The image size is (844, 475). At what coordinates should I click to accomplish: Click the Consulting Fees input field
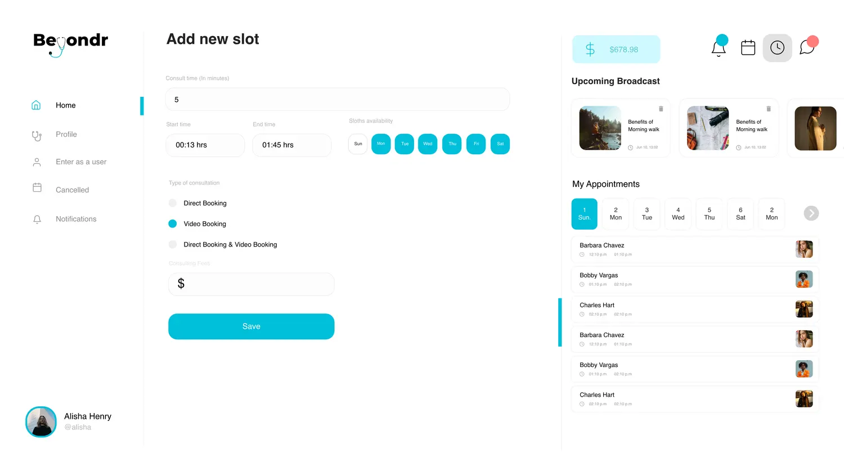[252, 284]
